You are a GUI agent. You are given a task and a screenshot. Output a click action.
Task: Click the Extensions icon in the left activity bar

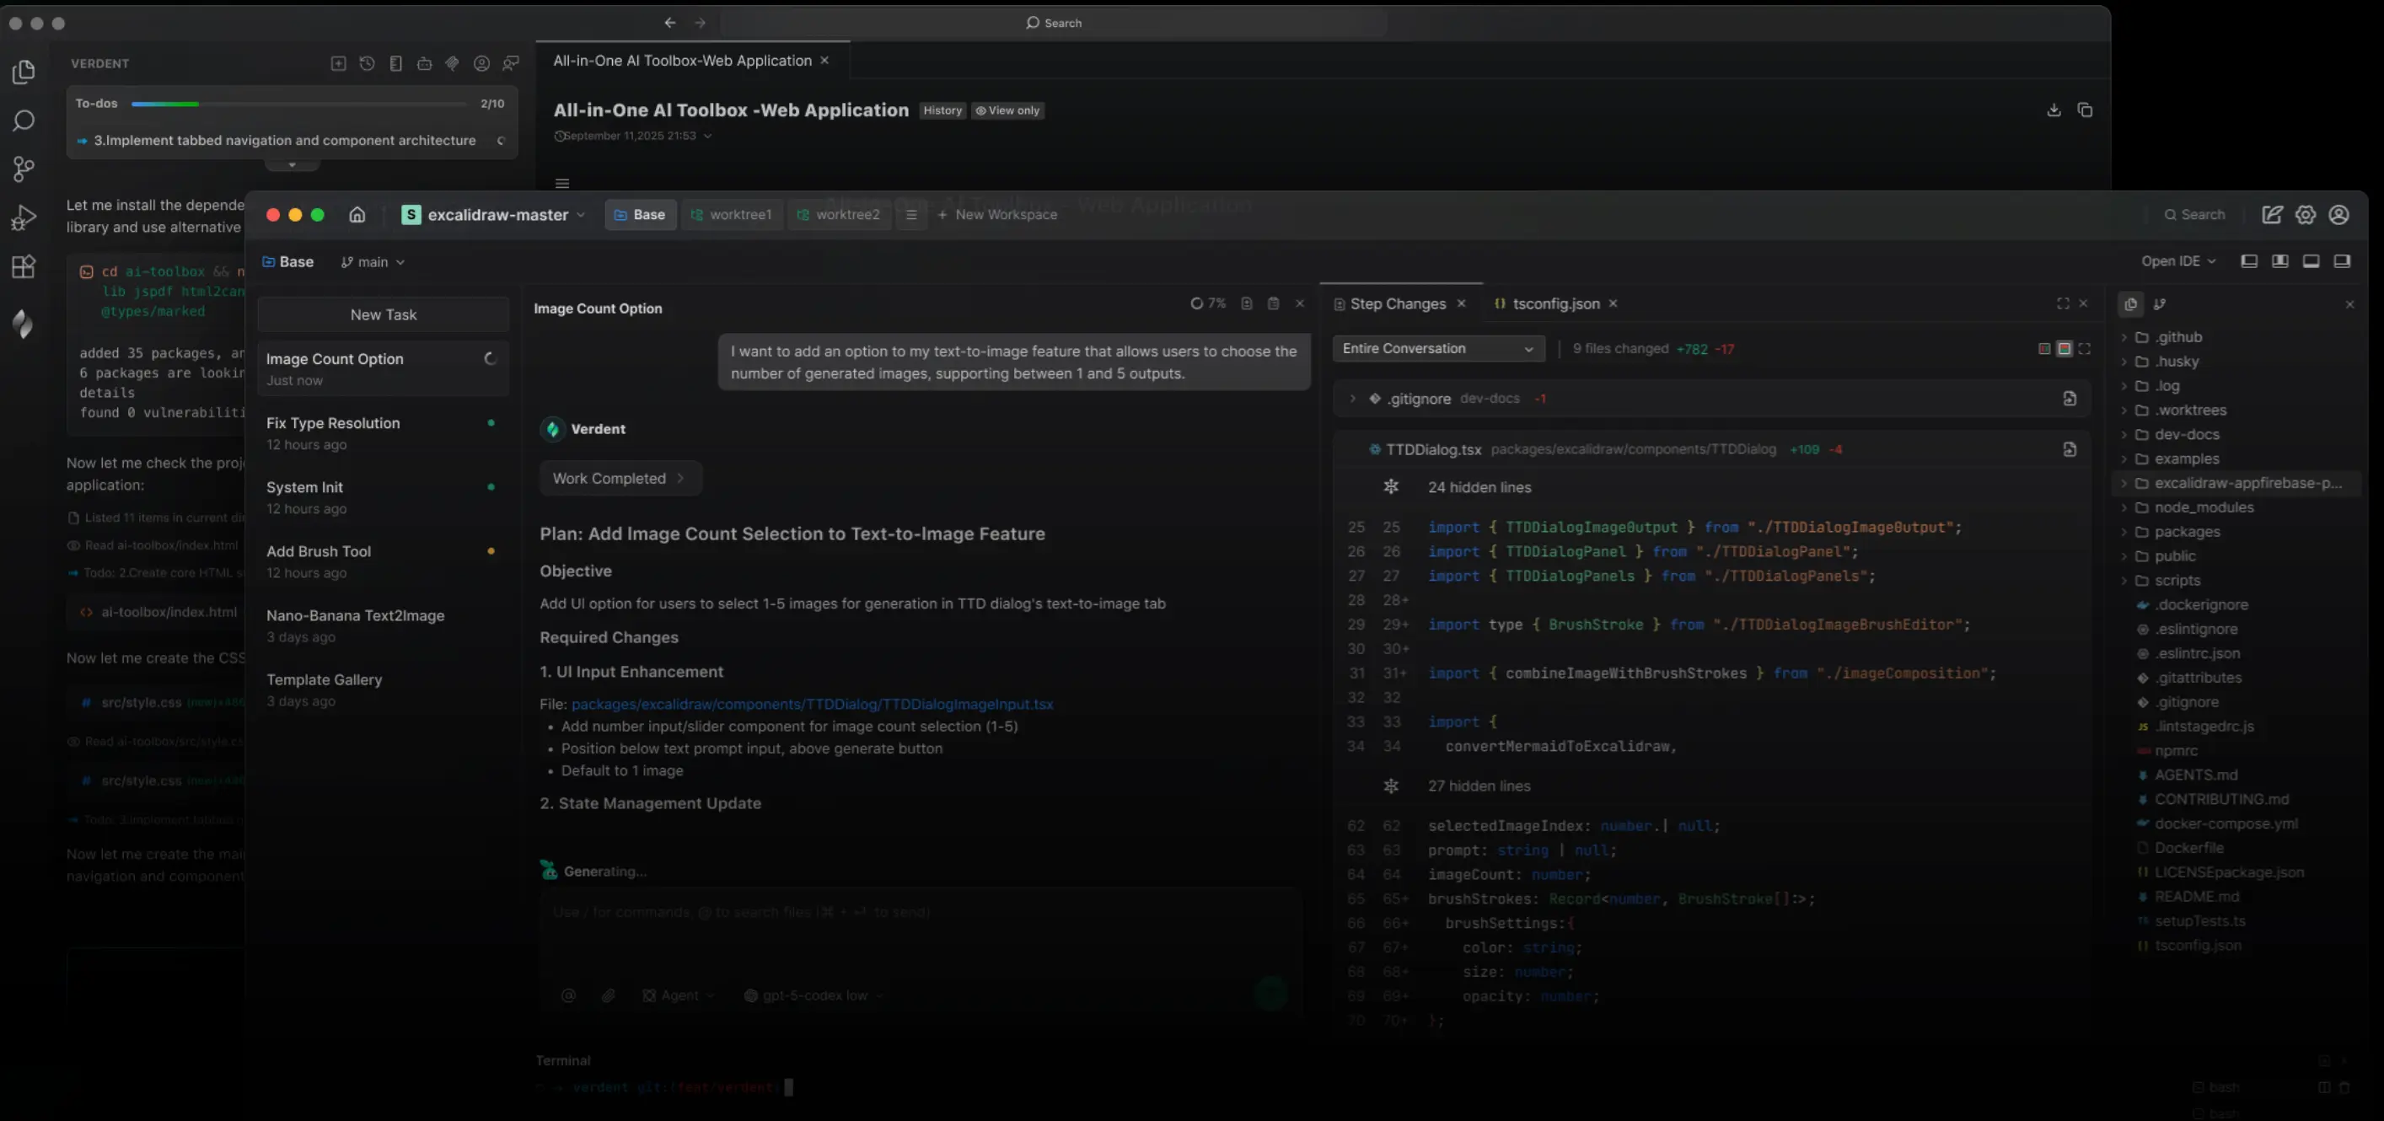click(23, 267)
